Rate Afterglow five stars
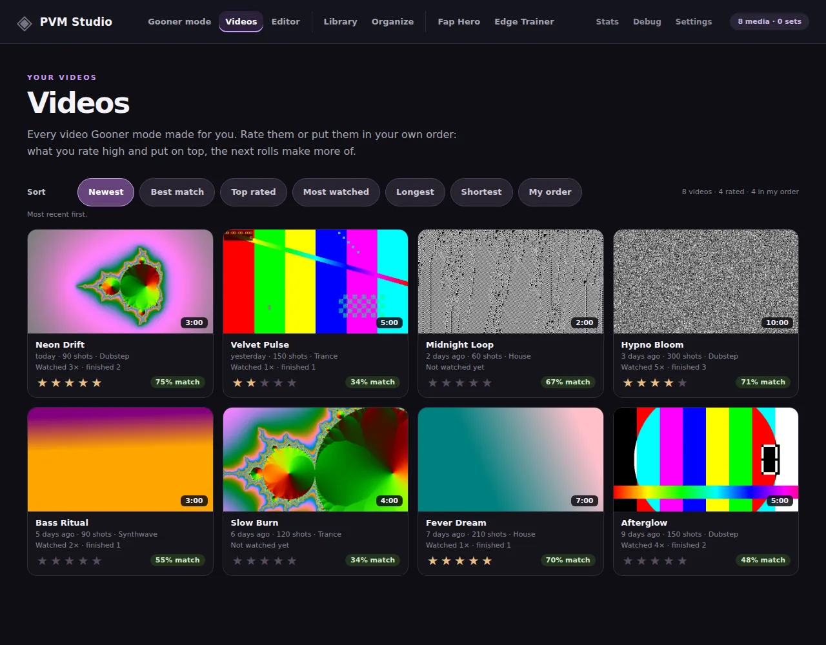Screen dimensions: 826x645 (x=682, y=561)
